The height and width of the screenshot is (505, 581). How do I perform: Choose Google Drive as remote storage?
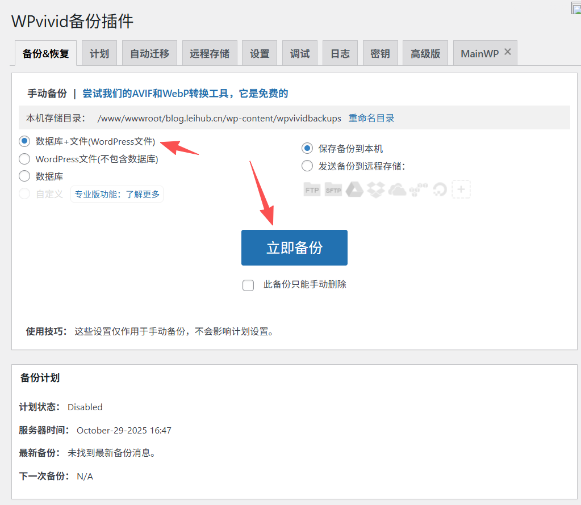pos(354,190)
